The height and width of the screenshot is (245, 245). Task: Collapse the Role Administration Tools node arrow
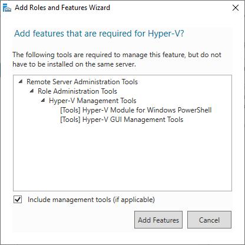[32, 91]
